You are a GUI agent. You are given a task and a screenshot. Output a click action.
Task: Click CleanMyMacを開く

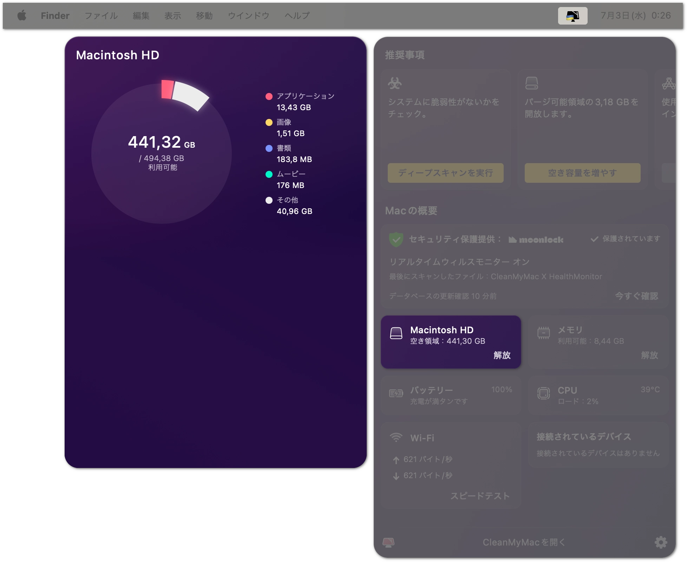[524, 542]
